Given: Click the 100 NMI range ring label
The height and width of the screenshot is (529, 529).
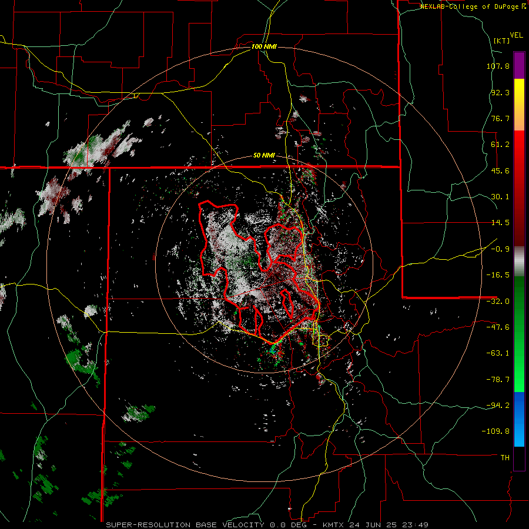Looking at the screenshot, I should point(264,46).
